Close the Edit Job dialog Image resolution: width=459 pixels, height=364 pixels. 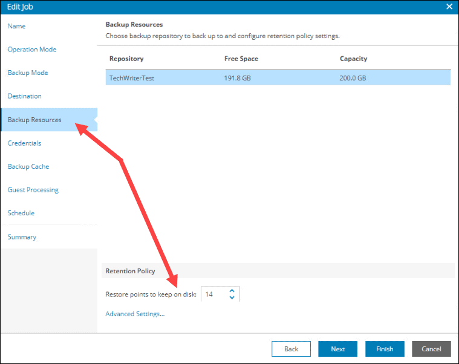tap(449, 7)
